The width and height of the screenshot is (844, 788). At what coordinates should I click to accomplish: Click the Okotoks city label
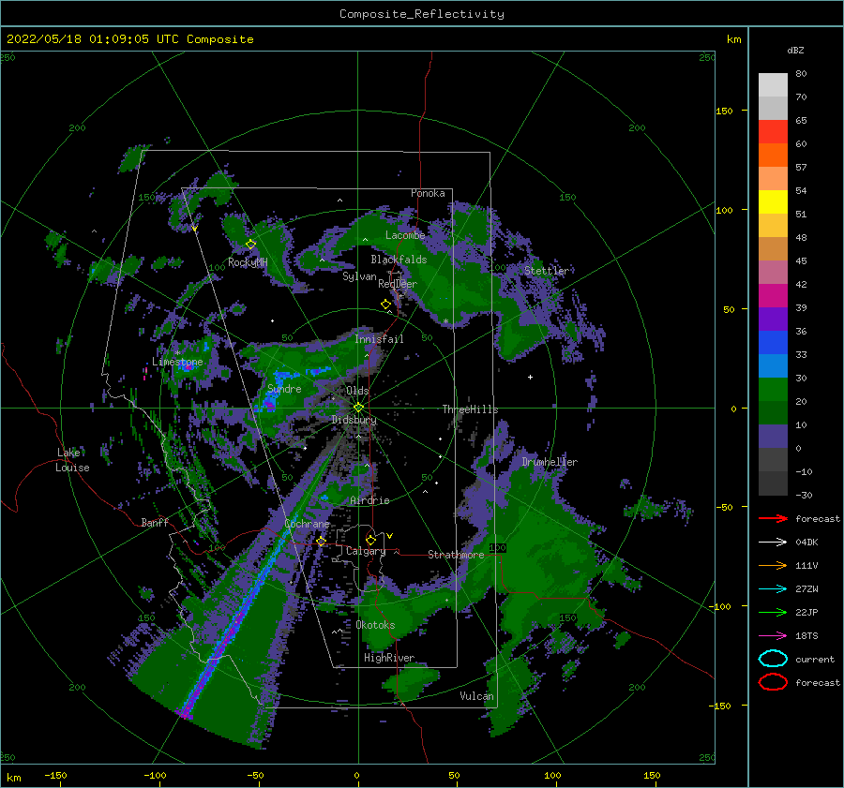pos(376,625)
